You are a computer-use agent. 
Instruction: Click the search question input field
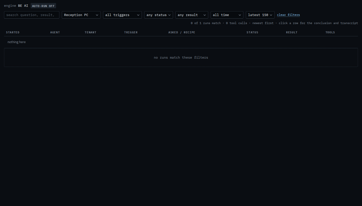[32, 15]
